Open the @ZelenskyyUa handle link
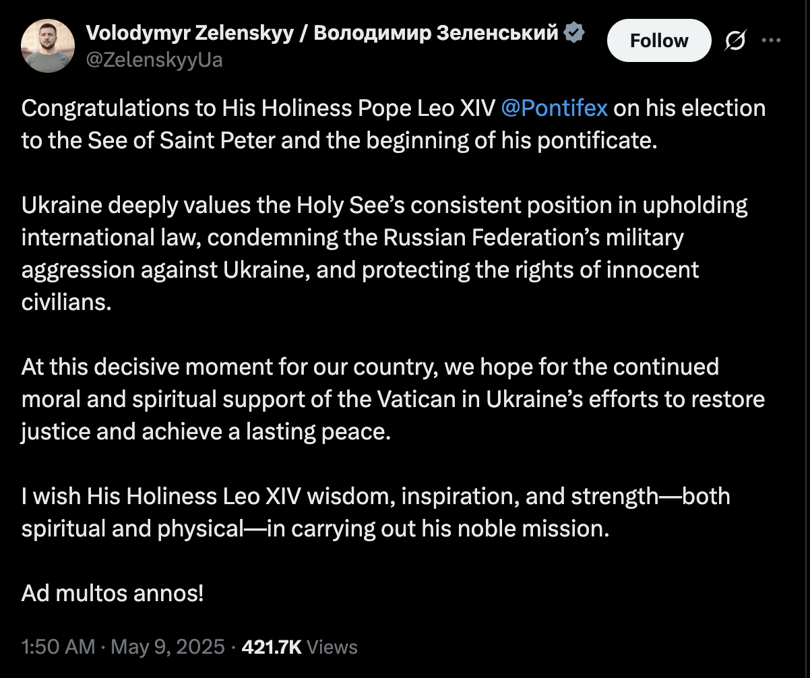The width and height of the screenshot is (810, 678). click(x=155, y=61)
